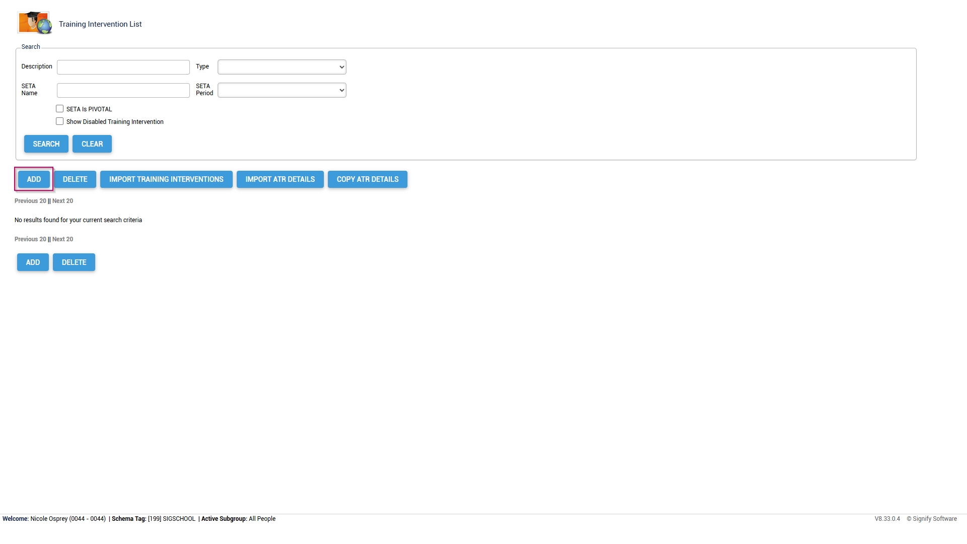The image size is (967, 544).
Task: Open the SETA Period dropdown
Action: click(x=282, y=90)
